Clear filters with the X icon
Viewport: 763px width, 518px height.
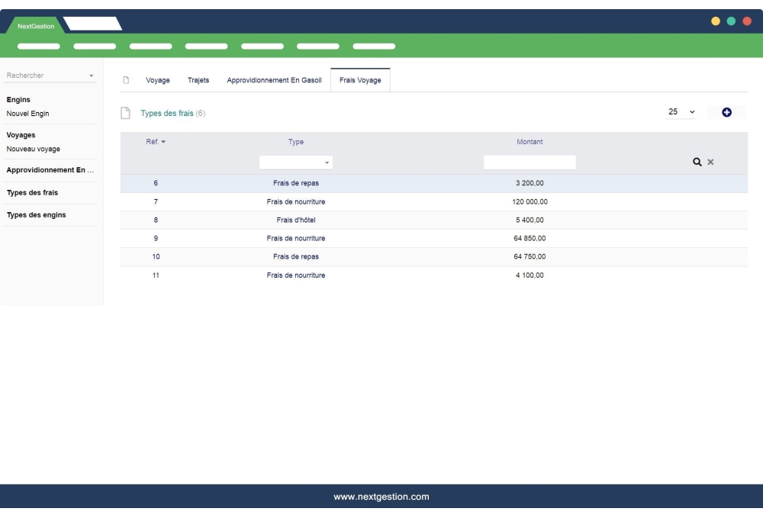[710, 162]
